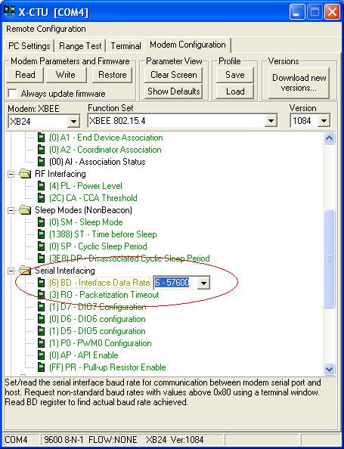Open the Remote Configuration menu
The height and width of the screenshot is (449, 344).
coord(46,29)
